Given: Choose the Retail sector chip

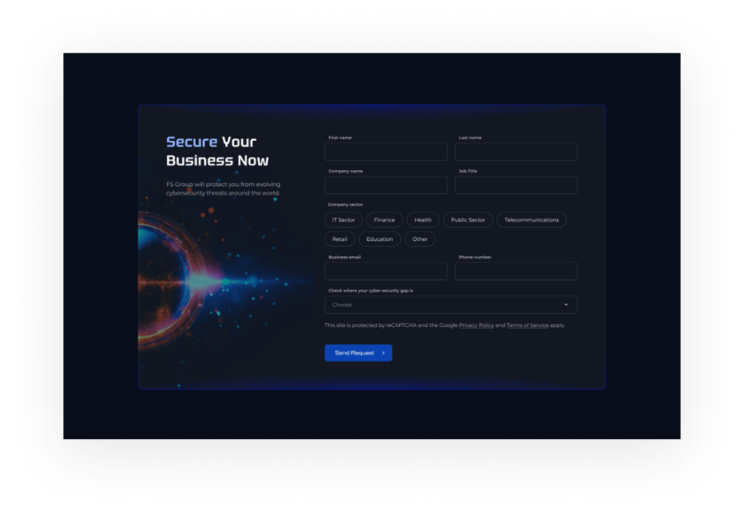Looking at the screenshot, I should point(340,239).
